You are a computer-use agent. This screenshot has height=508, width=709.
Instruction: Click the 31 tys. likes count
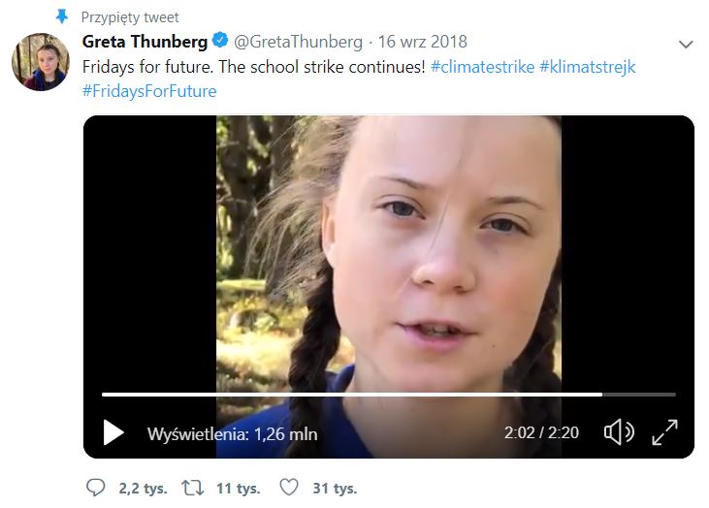(x=332, y=489)
